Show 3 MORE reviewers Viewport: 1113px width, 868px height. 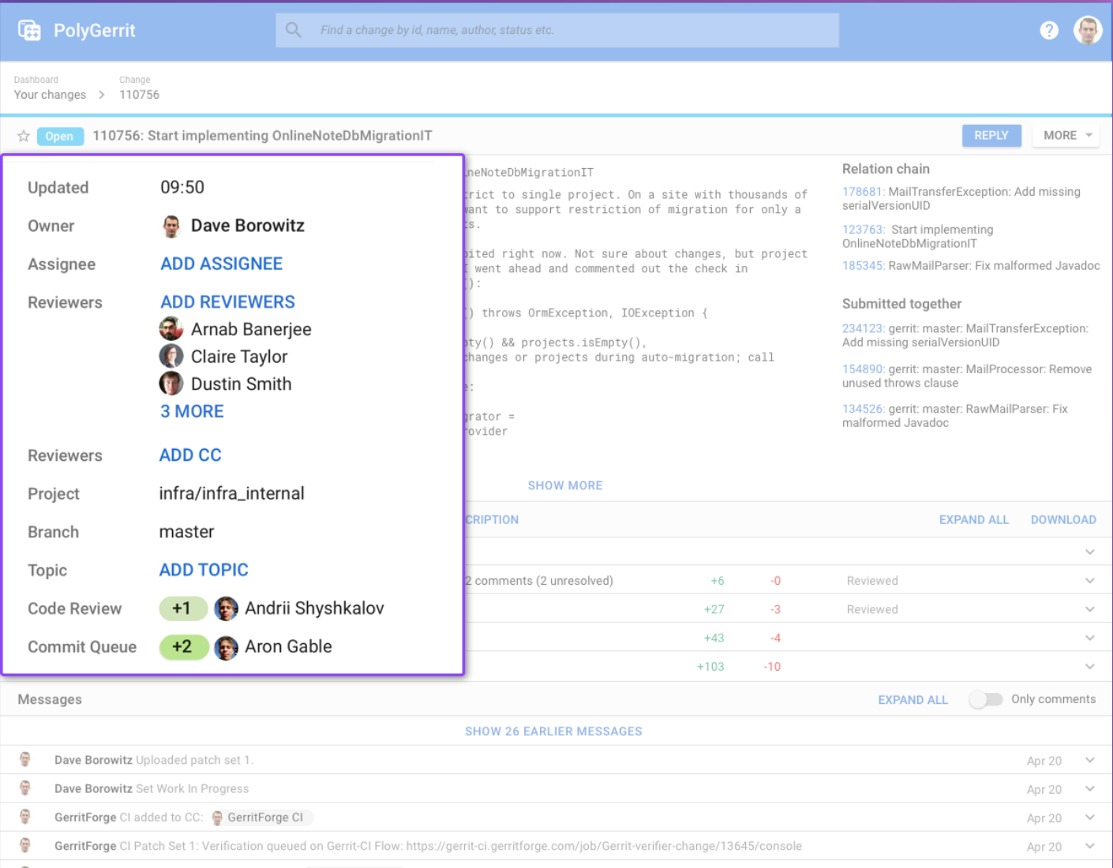pos(192,412)
